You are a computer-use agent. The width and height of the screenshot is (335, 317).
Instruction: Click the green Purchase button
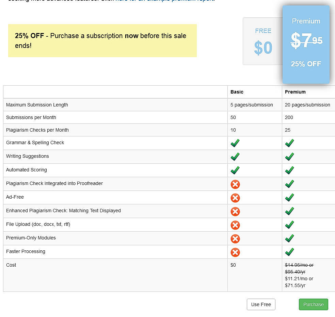[313, 304]
